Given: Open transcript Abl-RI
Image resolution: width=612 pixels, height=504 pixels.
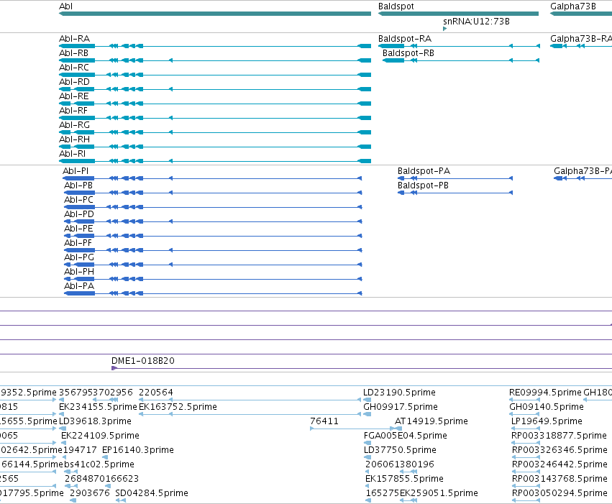Looking at the screenshot, I should (x=72, y=154).
